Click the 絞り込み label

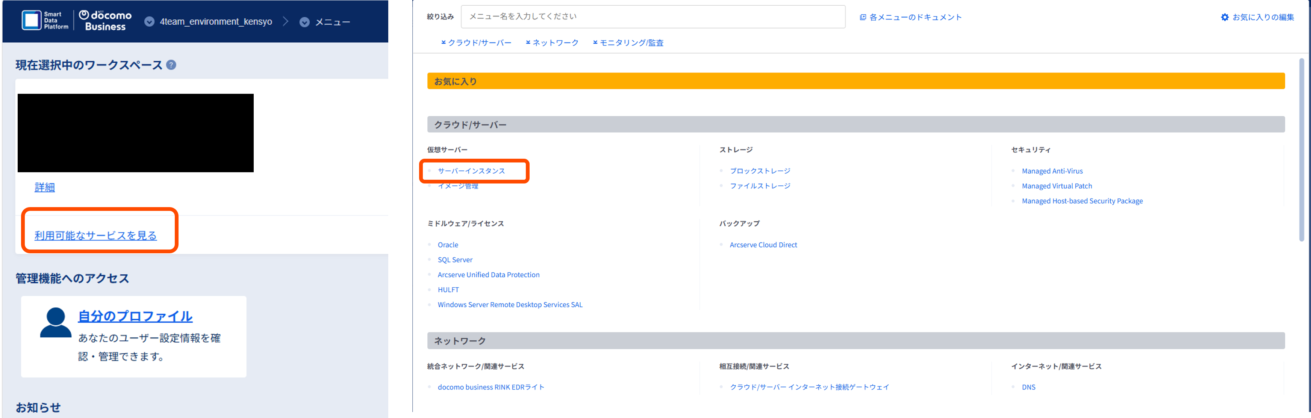tap(440, 17)
